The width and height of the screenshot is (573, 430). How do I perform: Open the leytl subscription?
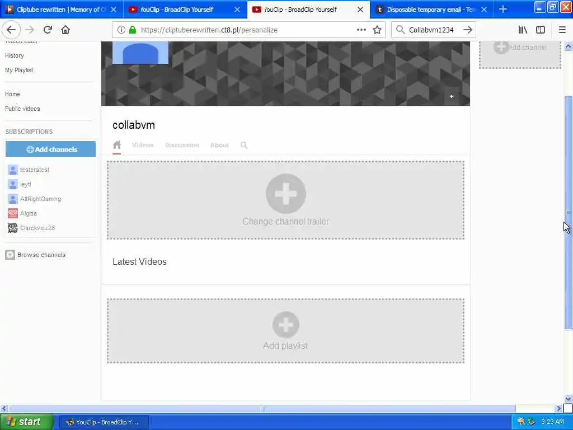pos(26,184)
